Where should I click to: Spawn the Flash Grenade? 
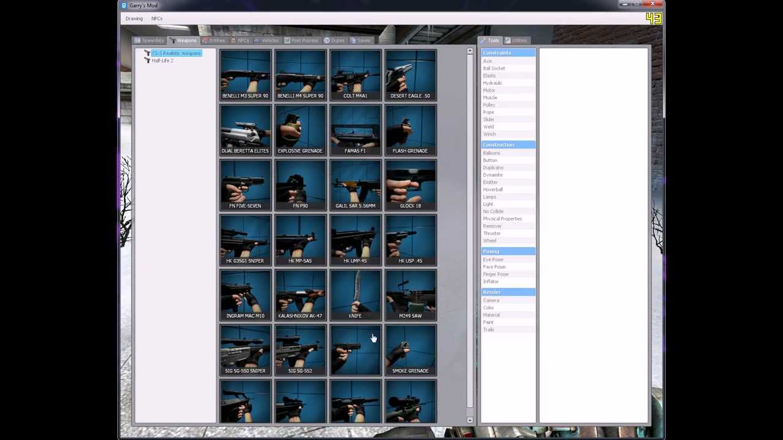point(410,130)
